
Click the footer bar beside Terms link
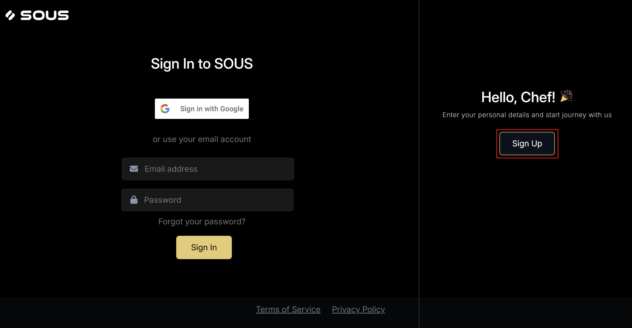pos(127,313)
